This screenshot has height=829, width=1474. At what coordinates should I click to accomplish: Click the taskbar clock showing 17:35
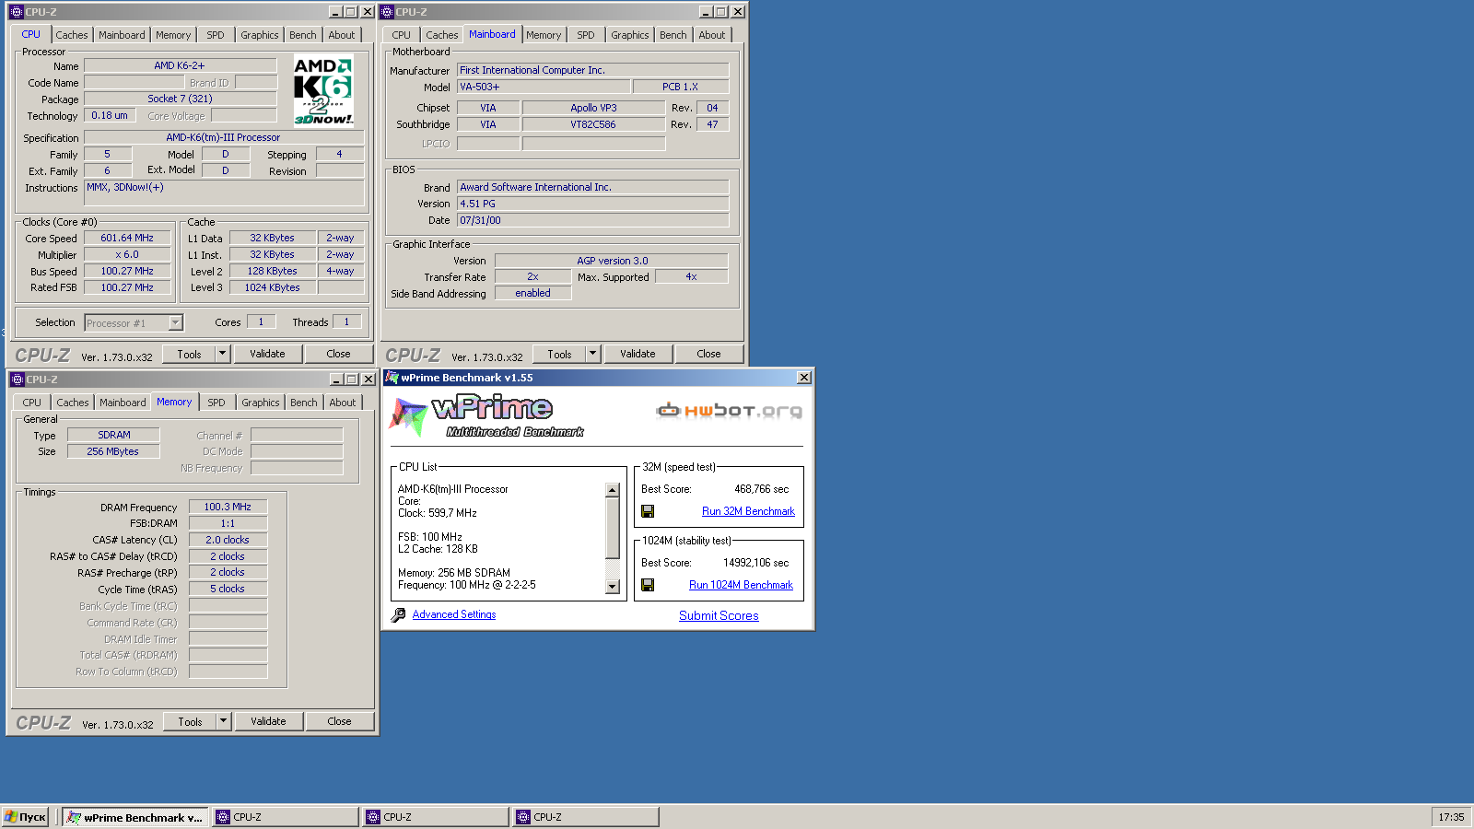pyautogui.click(x=1451, y=817)
